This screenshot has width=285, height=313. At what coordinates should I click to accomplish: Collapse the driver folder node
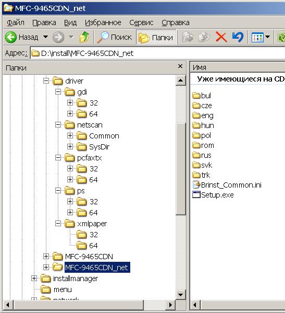pos(46,81)
